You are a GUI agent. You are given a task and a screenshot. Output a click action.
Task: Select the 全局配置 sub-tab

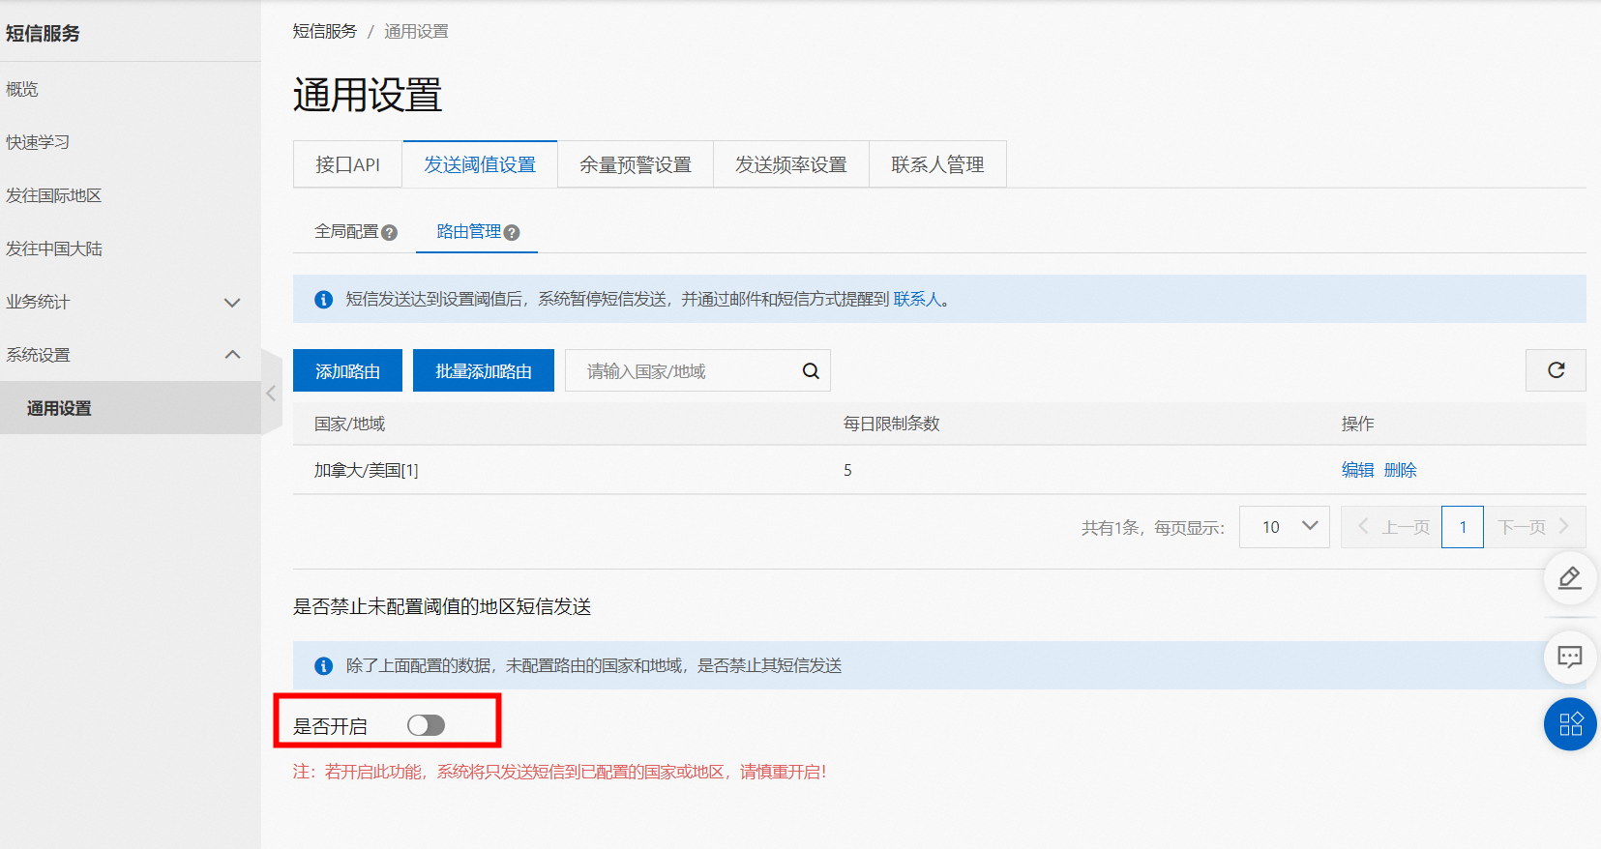tap(346, 232)
